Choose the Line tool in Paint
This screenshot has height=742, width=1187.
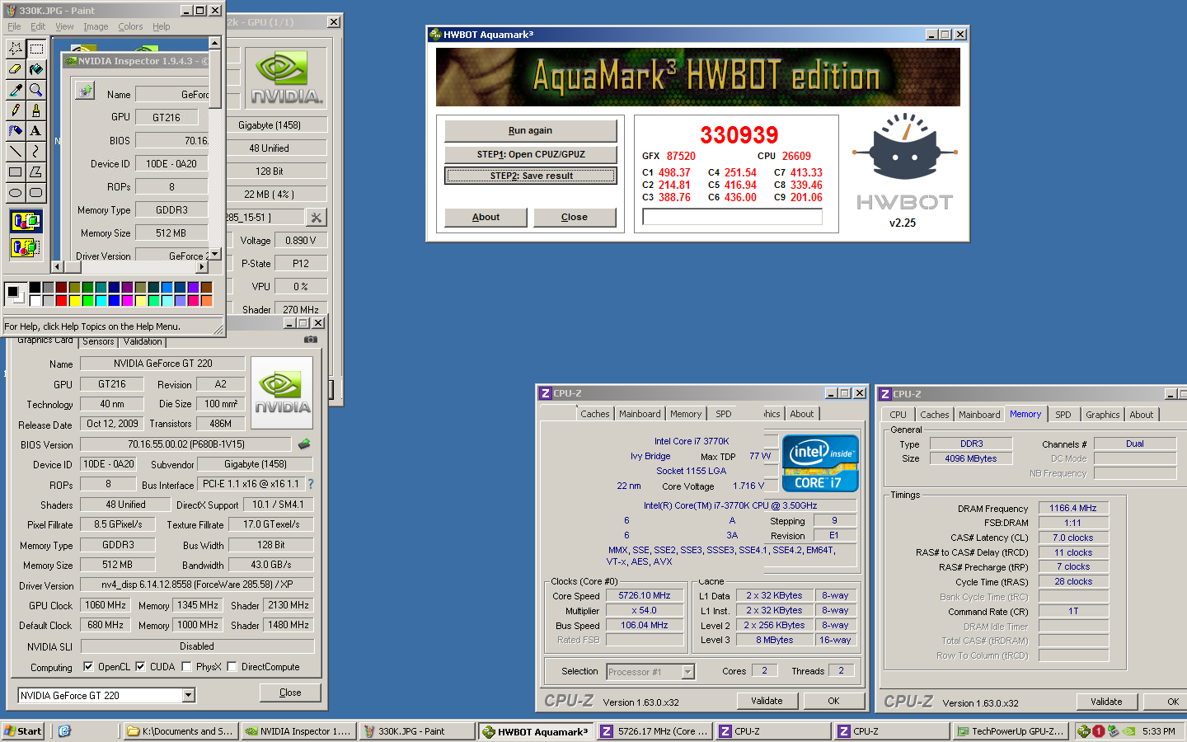point(16,152)
